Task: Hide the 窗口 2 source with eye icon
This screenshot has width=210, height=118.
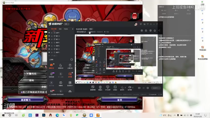Action: tap(49, 49)
